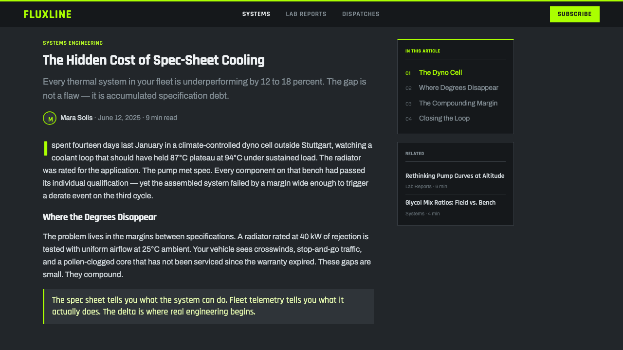Click the 9 min read text

point(161,118)
